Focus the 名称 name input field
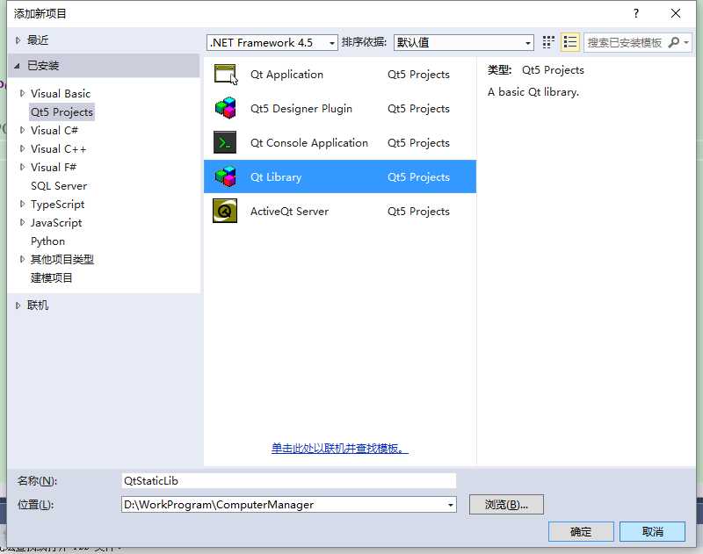This screenshot has width=703, height=554. (289, 480)
